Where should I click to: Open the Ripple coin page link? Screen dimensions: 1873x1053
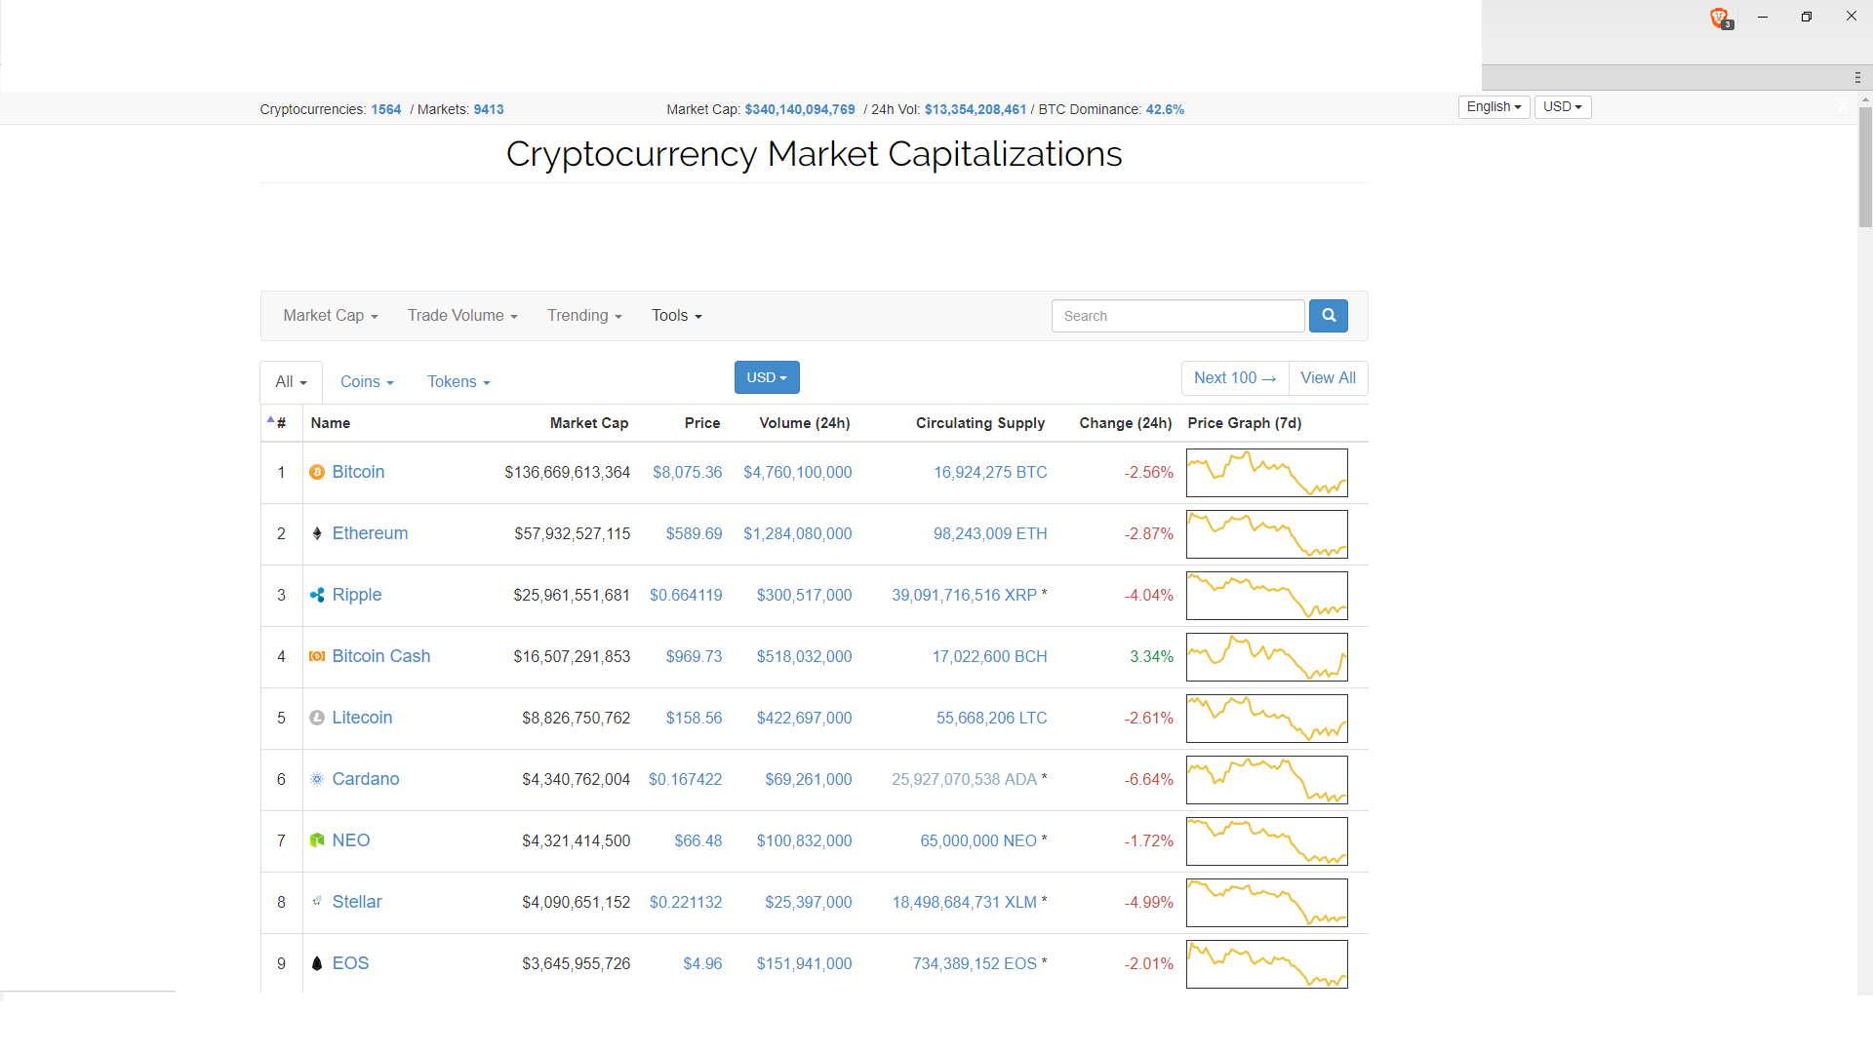tap(357, 595)
